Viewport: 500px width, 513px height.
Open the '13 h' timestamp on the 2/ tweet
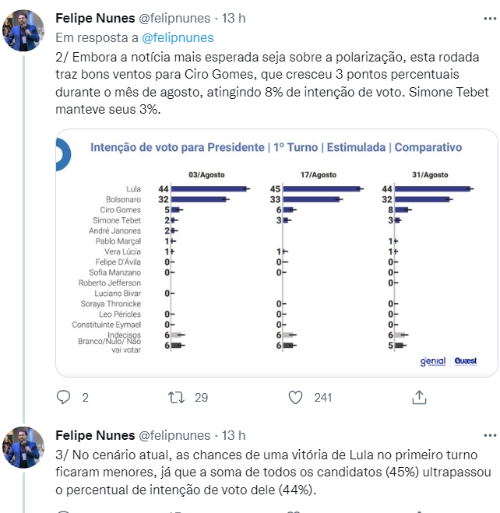pyautogui.click(x=234, y=18)
